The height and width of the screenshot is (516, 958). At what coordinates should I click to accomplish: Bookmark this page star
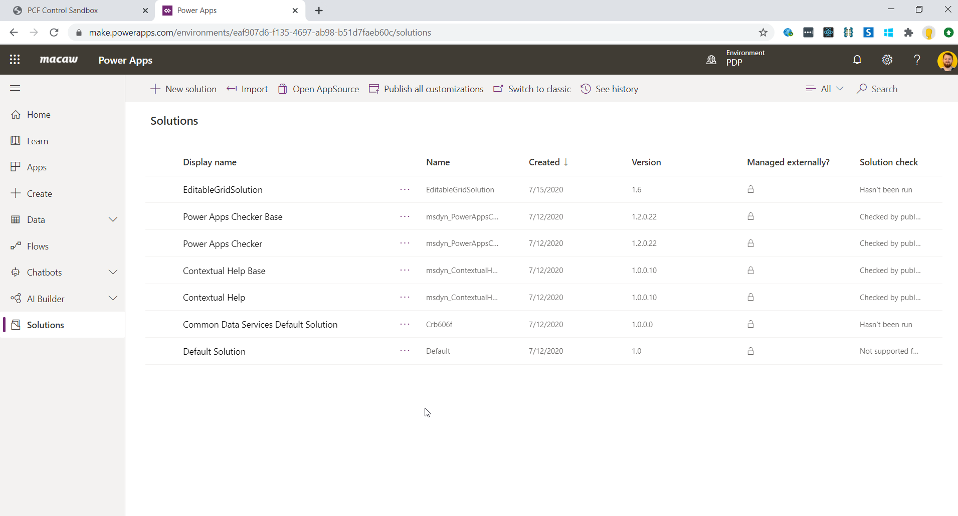click(x=763, y=33)
